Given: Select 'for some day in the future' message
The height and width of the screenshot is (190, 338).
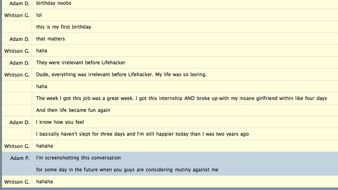Looking at the screenshot, I should 127,170.
